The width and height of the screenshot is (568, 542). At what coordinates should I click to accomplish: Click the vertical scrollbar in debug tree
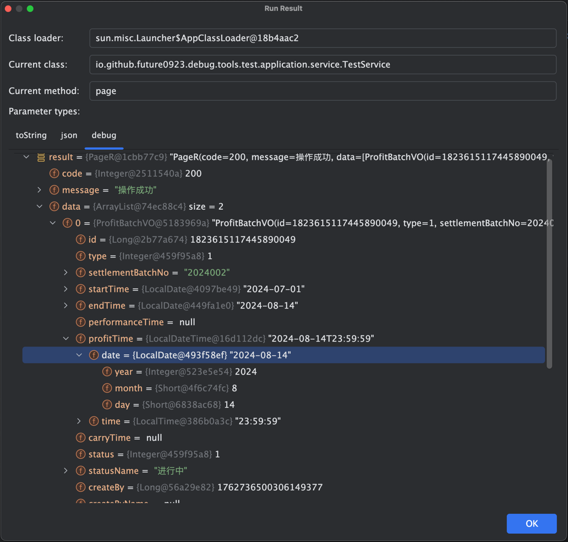point(549,264)
